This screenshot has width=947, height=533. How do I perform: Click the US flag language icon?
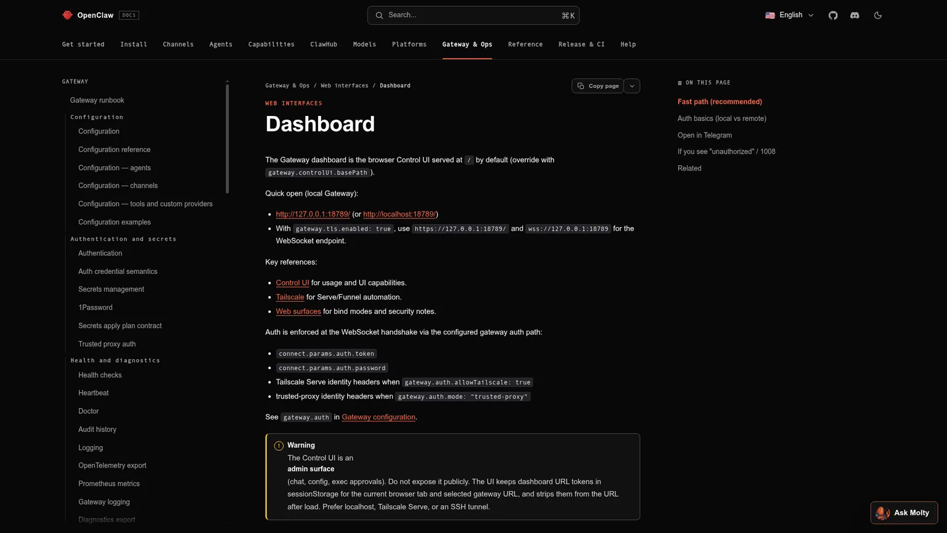coord(770,15)
